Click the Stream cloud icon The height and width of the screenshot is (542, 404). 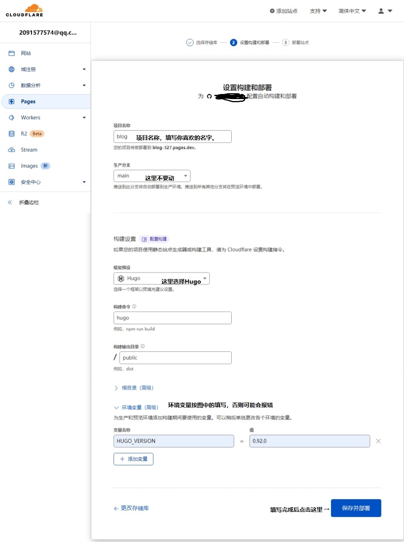12,150
